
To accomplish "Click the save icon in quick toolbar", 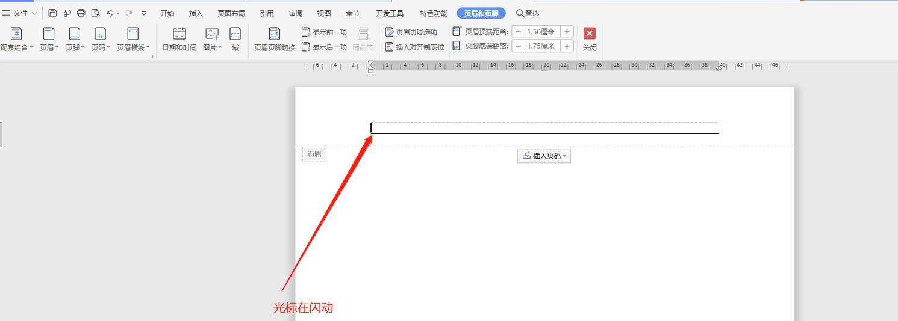I will [52, 13].
